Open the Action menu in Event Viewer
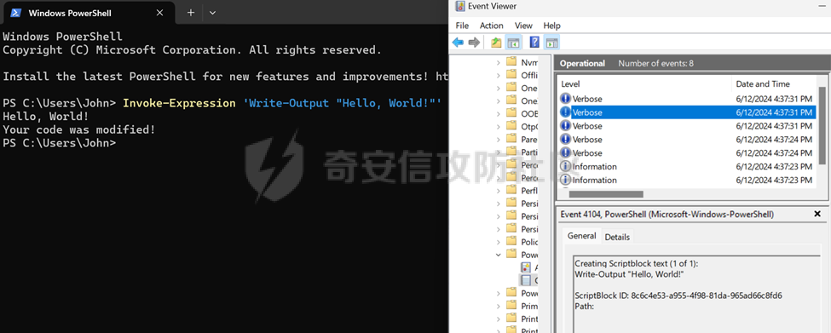Screen dimensions: 831x333 pos(491,26)
